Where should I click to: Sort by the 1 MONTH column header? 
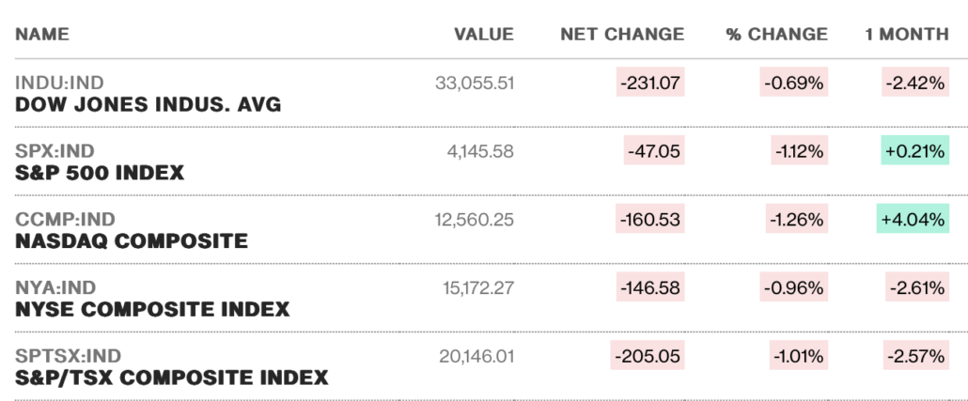(907, 34)
